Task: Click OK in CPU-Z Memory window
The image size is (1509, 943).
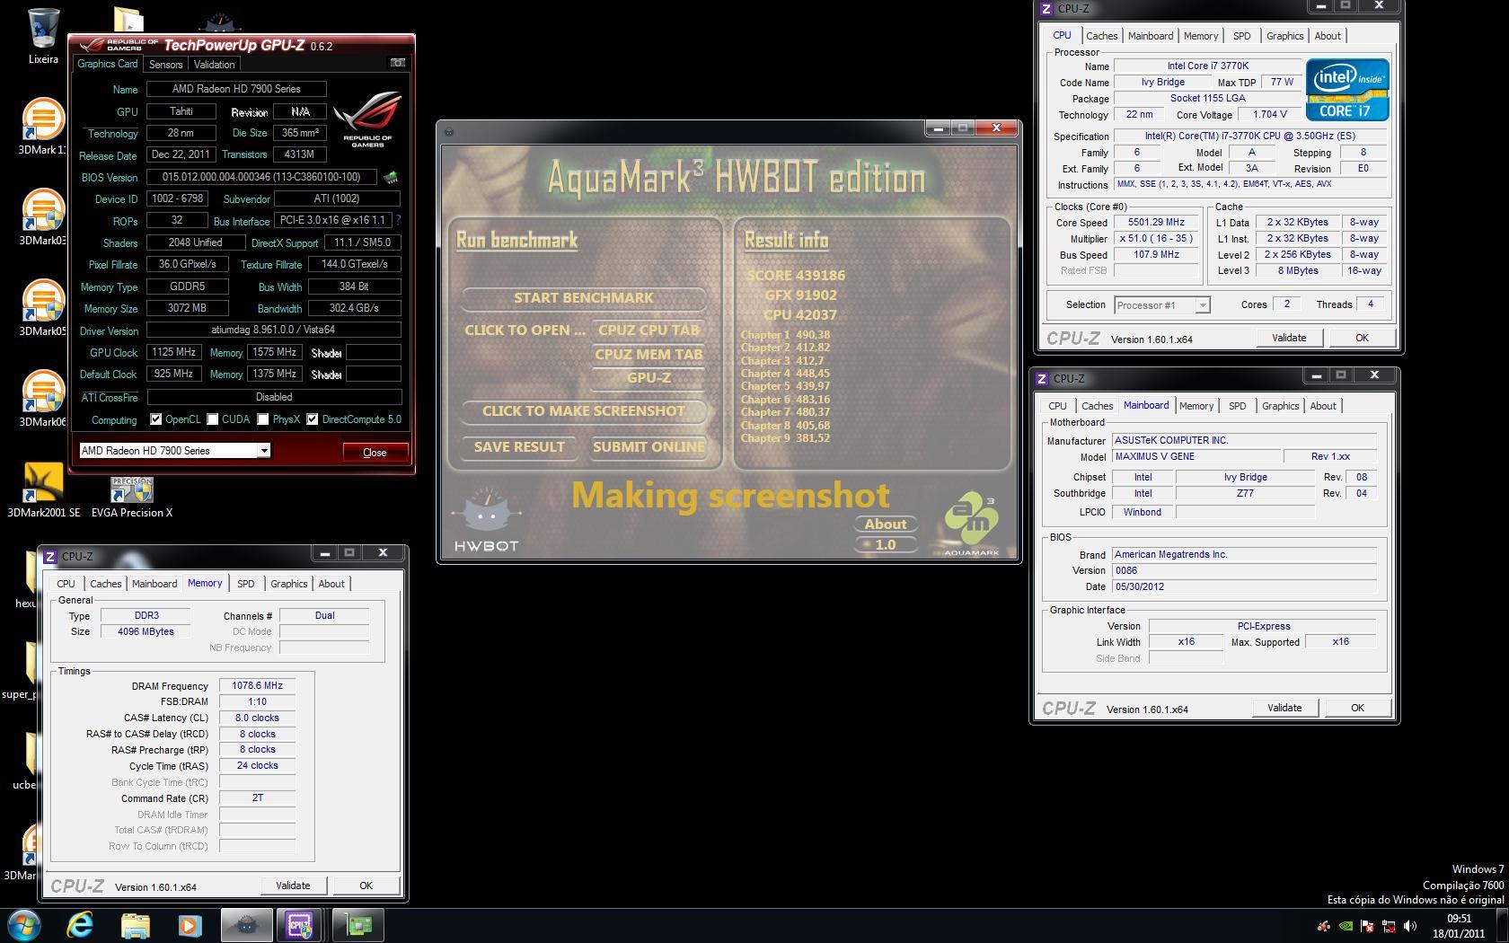Action: point(366,886)
